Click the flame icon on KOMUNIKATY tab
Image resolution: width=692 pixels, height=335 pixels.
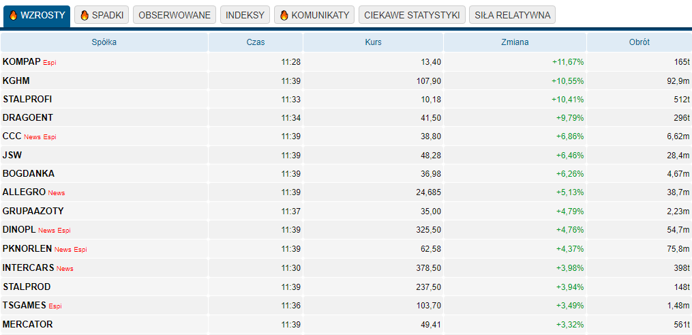click(x=284, y=16)
